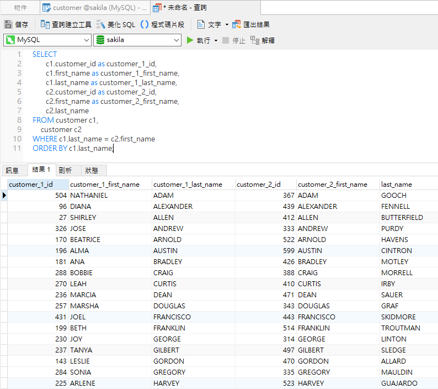
Task: Open the 查詢建立工具 query builder
Action: pos(66,25)
